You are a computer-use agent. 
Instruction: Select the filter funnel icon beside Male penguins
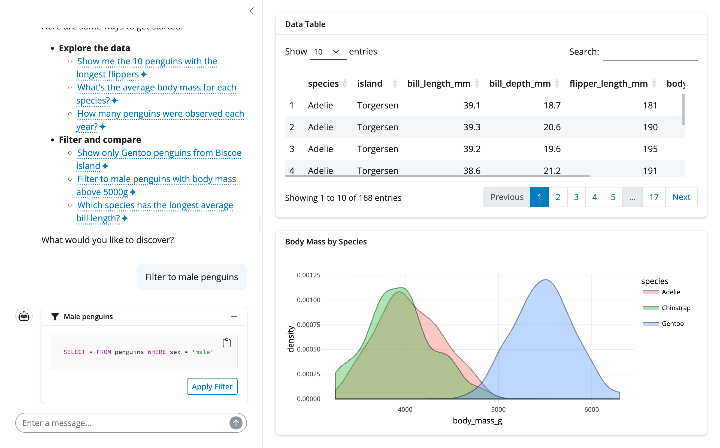(55, 316)
